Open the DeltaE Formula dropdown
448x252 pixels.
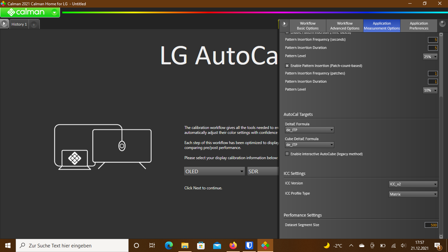pyautogui.click(x=309, y=130)
